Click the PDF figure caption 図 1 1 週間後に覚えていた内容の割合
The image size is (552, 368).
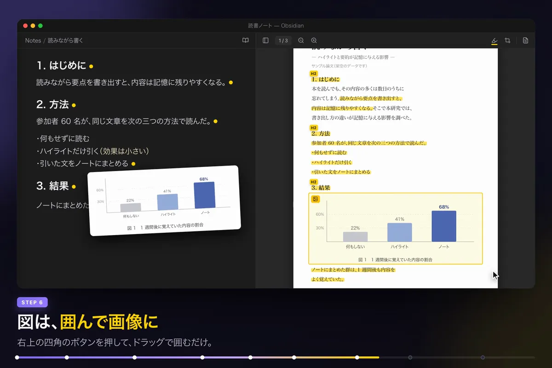tap(395, 260)
